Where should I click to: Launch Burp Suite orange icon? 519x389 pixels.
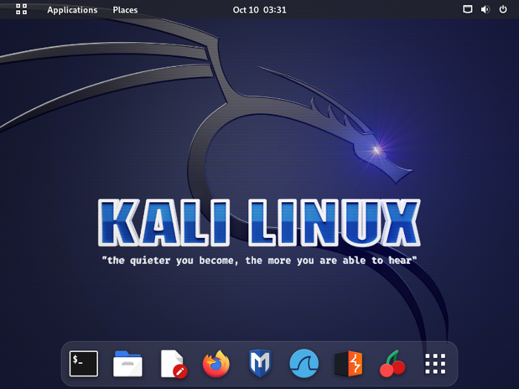click(x=348, y=364)
